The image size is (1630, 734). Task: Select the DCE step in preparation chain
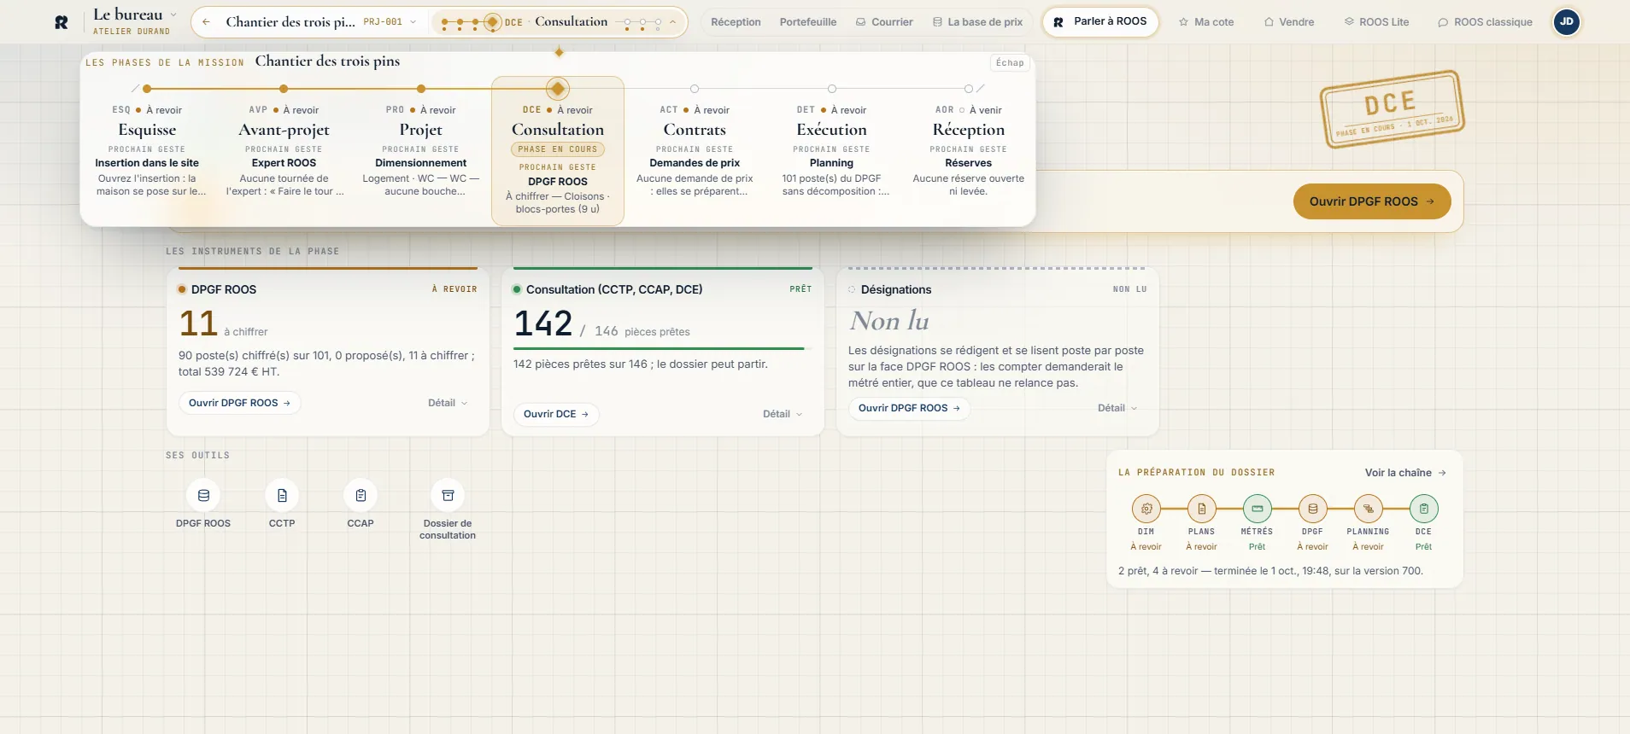[x=1423, y=509]
